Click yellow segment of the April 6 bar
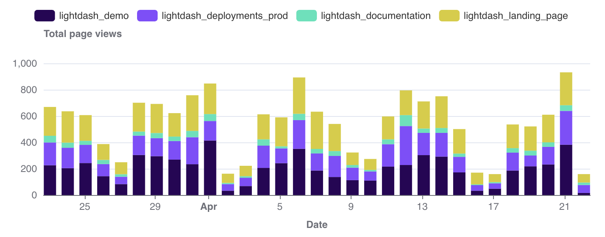Image resolution: width=605 pixels, height=237 pixels. (299, 95)
